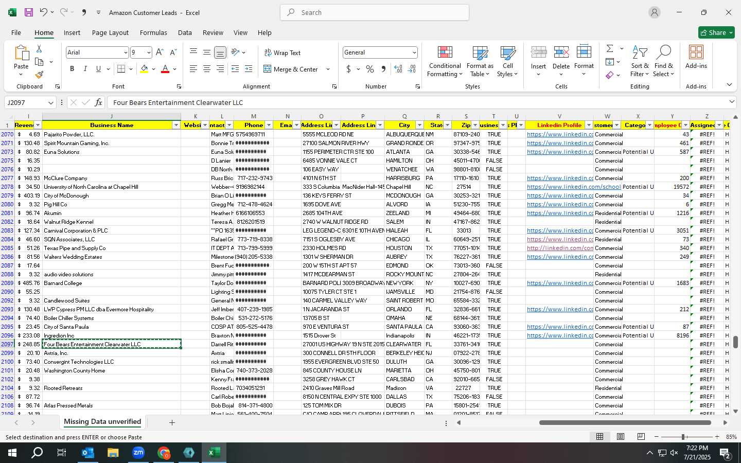Toggle italic formatting
The width and height of the screenshot is (741, 463).
click(x=85, y=69)
